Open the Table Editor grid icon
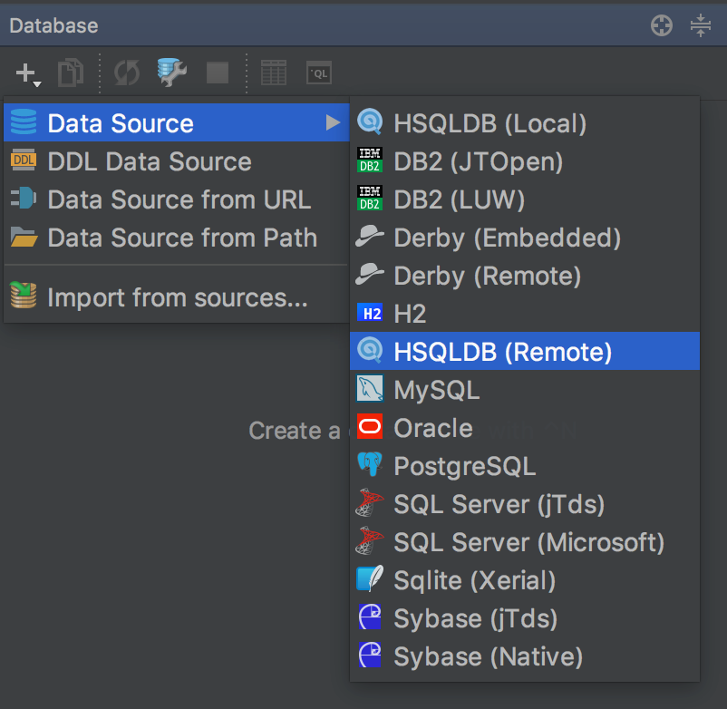This screenshot has width=727, height=709. 274,73
